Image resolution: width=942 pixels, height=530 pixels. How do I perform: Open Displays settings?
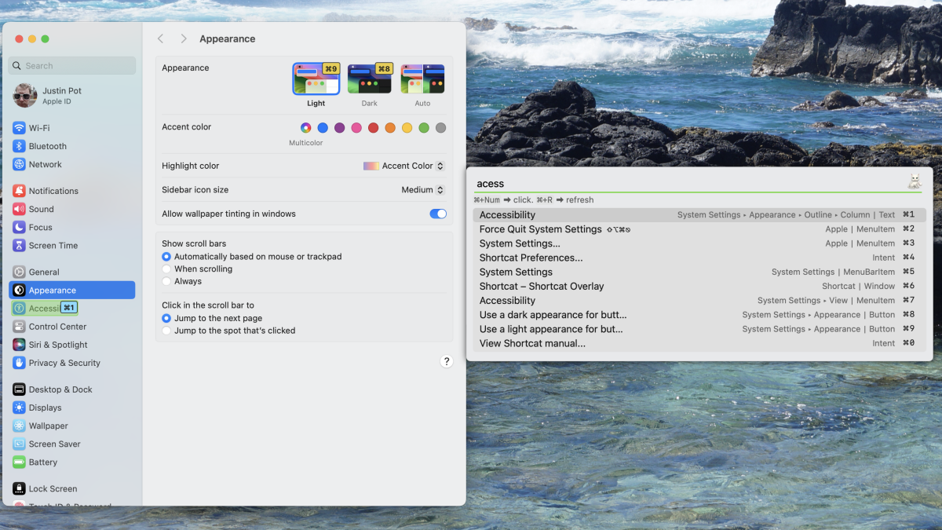(72, 408)
